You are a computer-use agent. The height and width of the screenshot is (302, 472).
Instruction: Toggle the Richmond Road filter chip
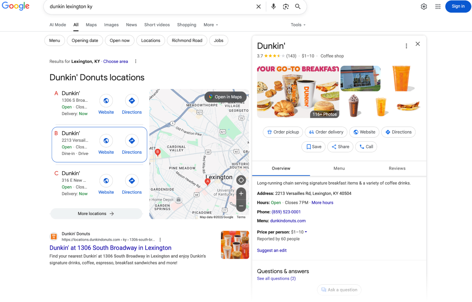pyautogui.click(x=187, y=40)
